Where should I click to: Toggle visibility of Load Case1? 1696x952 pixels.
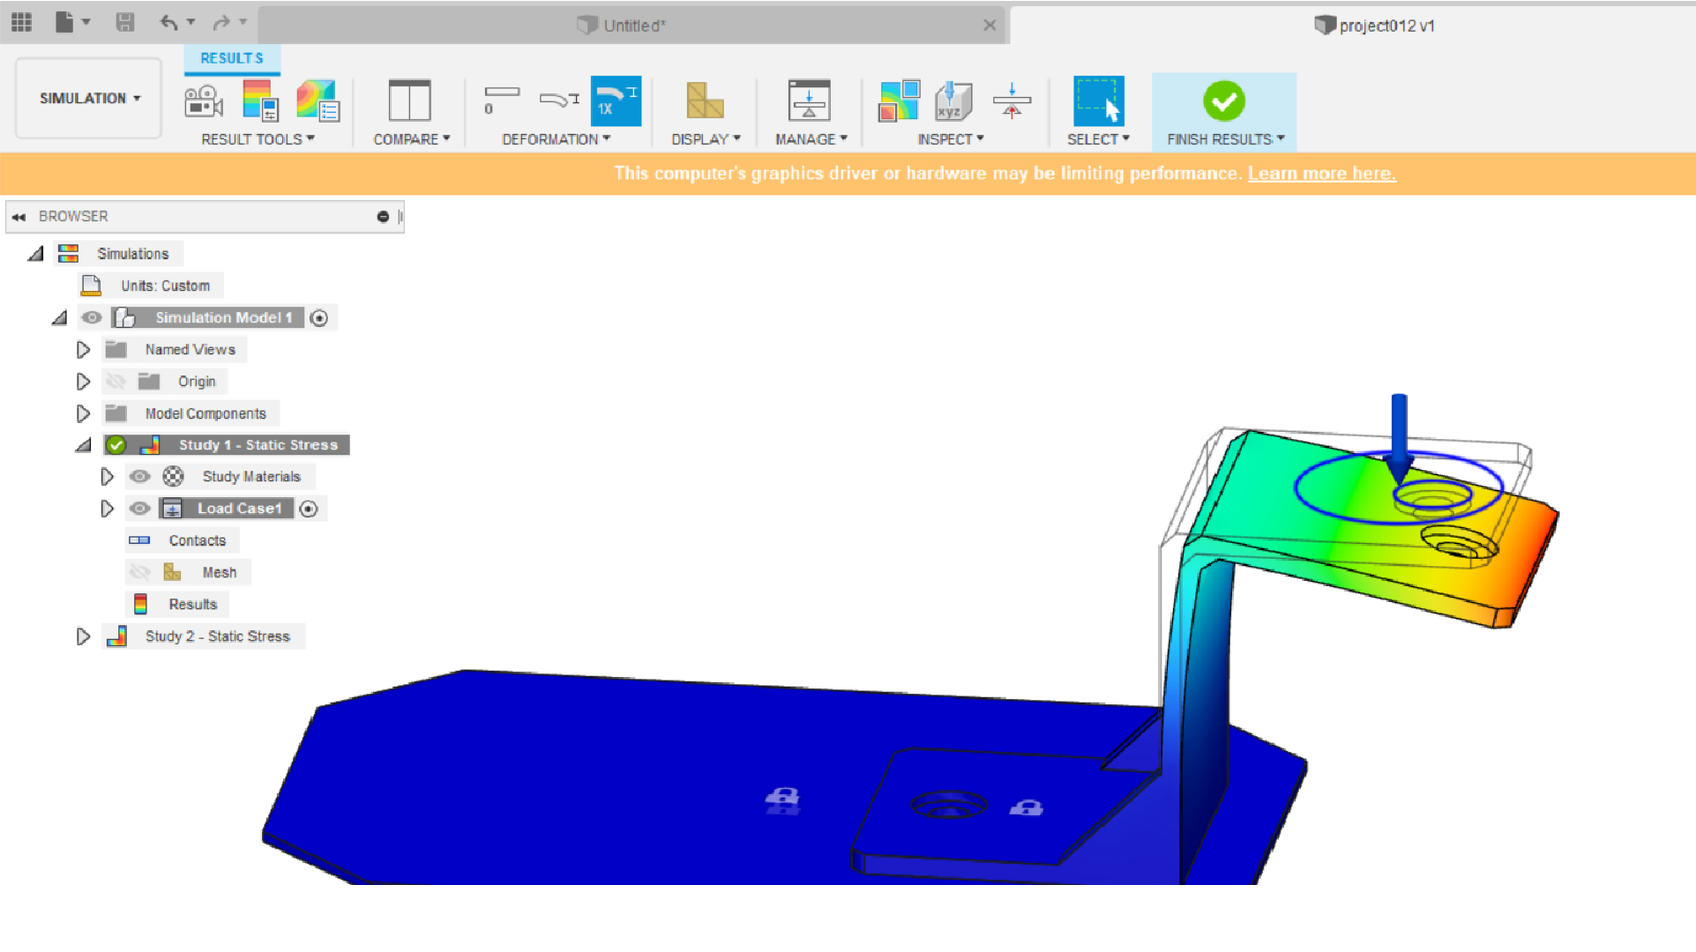point(139,508)
